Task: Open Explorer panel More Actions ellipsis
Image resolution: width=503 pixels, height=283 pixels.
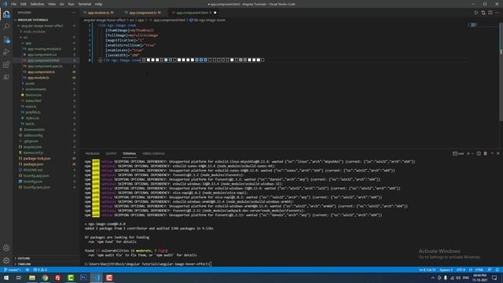Action: tap(73, 13)
